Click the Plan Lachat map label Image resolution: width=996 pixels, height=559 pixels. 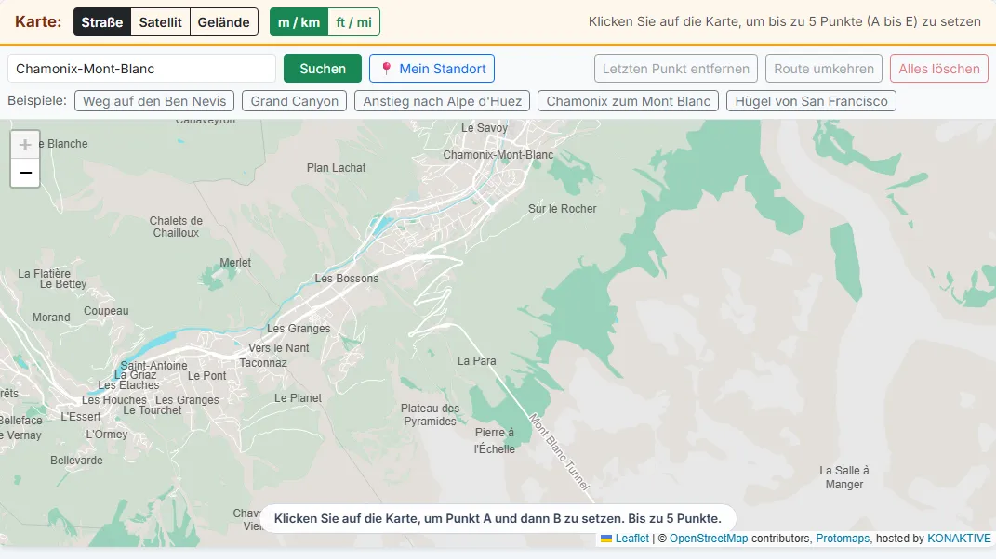(336, 167)
